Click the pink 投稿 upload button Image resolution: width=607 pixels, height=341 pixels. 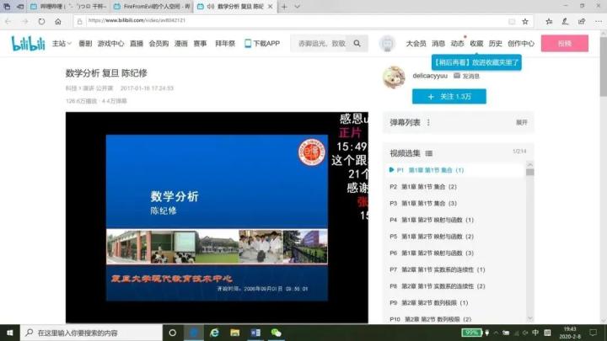[564, 43]
